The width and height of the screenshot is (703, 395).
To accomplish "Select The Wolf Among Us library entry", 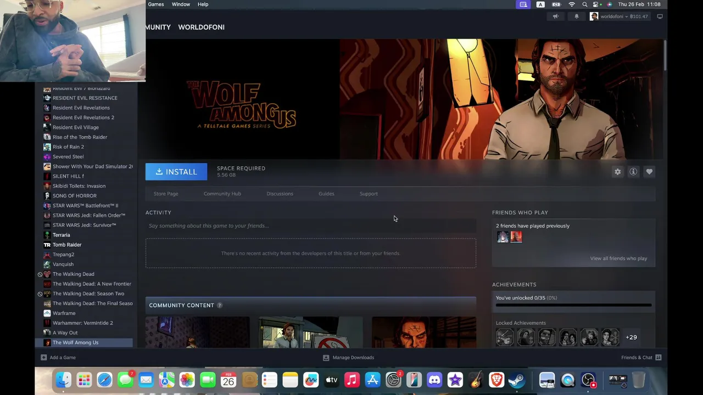I will click(x=84, y=342).
